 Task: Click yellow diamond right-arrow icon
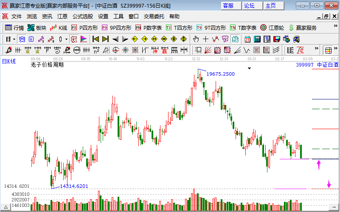click(144, 39)
